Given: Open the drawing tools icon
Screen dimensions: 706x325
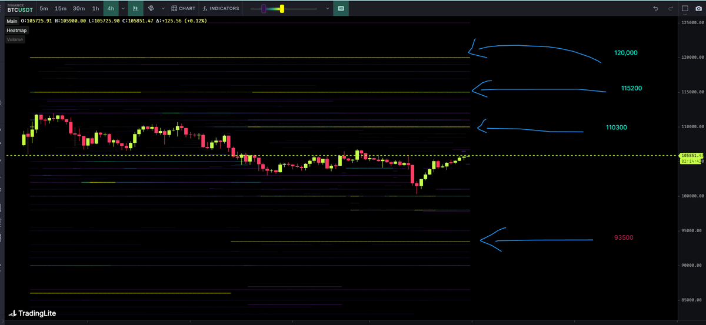Looking at the screenshot, I should click(x=151, y=8).
